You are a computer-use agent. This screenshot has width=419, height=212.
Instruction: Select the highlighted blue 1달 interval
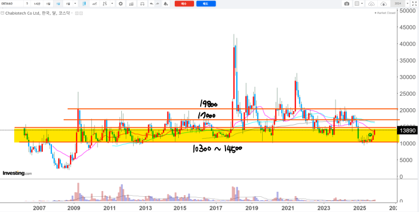click(58, 4)
